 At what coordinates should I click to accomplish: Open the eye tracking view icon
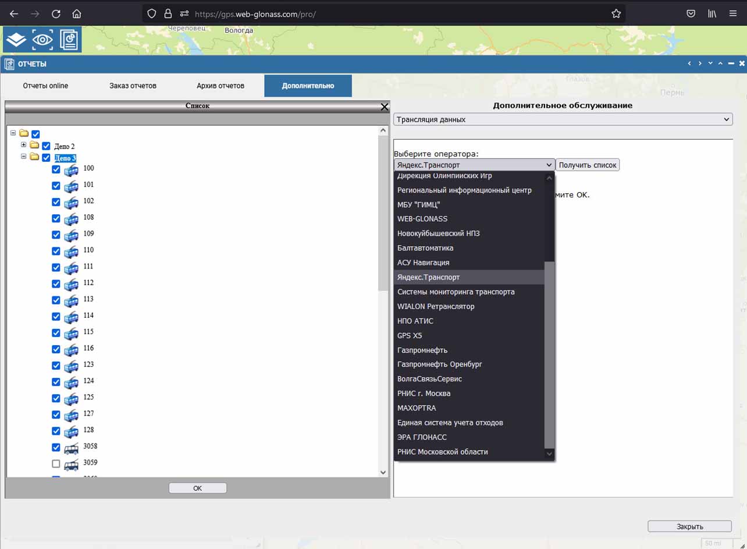click(x=42, y=40)
